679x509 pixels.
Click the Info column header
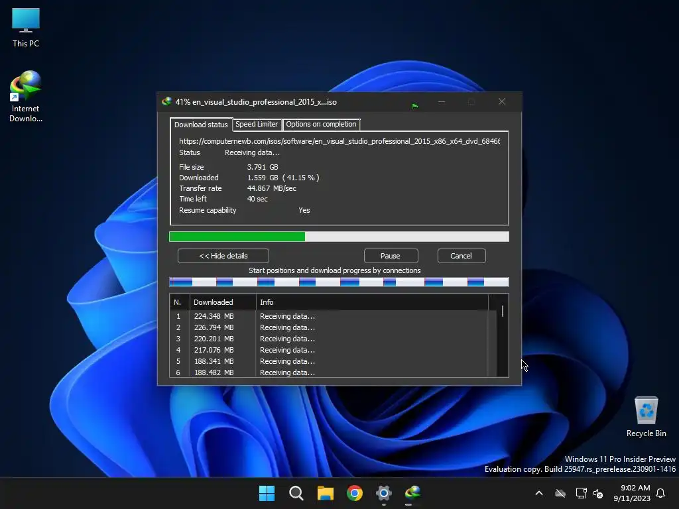click(x=372, y=302)
